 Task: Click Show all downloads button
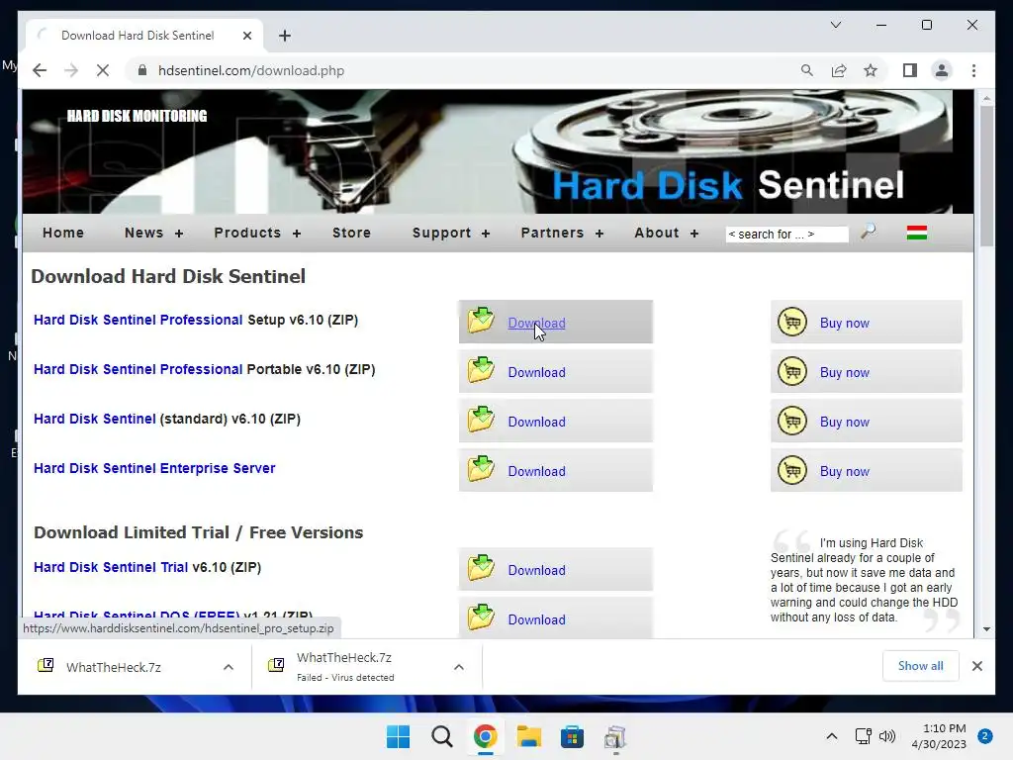pyautogui.click(x=920, y=666)
